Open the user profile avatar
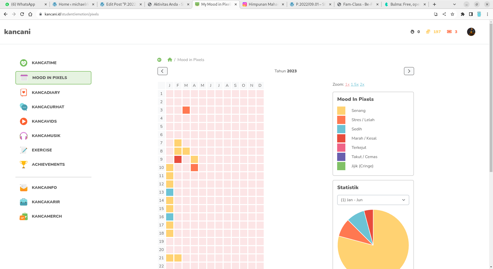Screen dimensions: 493x269 point(471,32)
